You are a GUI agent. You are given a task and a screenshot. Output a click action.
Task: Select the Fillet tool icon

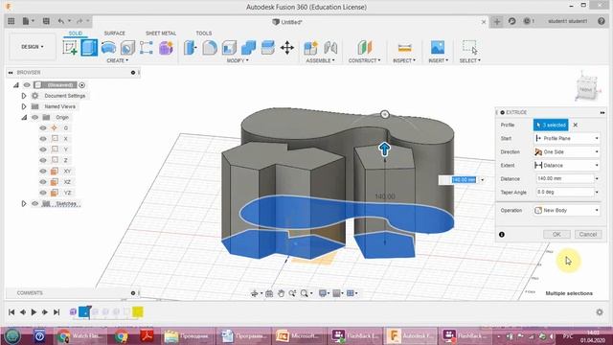tap(210, 48)
